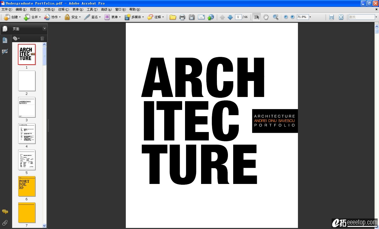Open the 表单 (Forms) menu in menu bar
The width and height of the screenshot is (379, 229).
(78, 9)
